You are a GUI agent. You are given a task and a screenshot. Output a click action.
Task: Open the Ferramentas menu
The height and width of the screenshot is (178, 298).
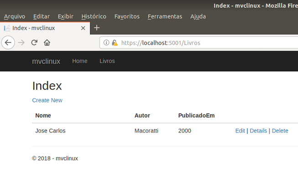click(x=165, y=16)
